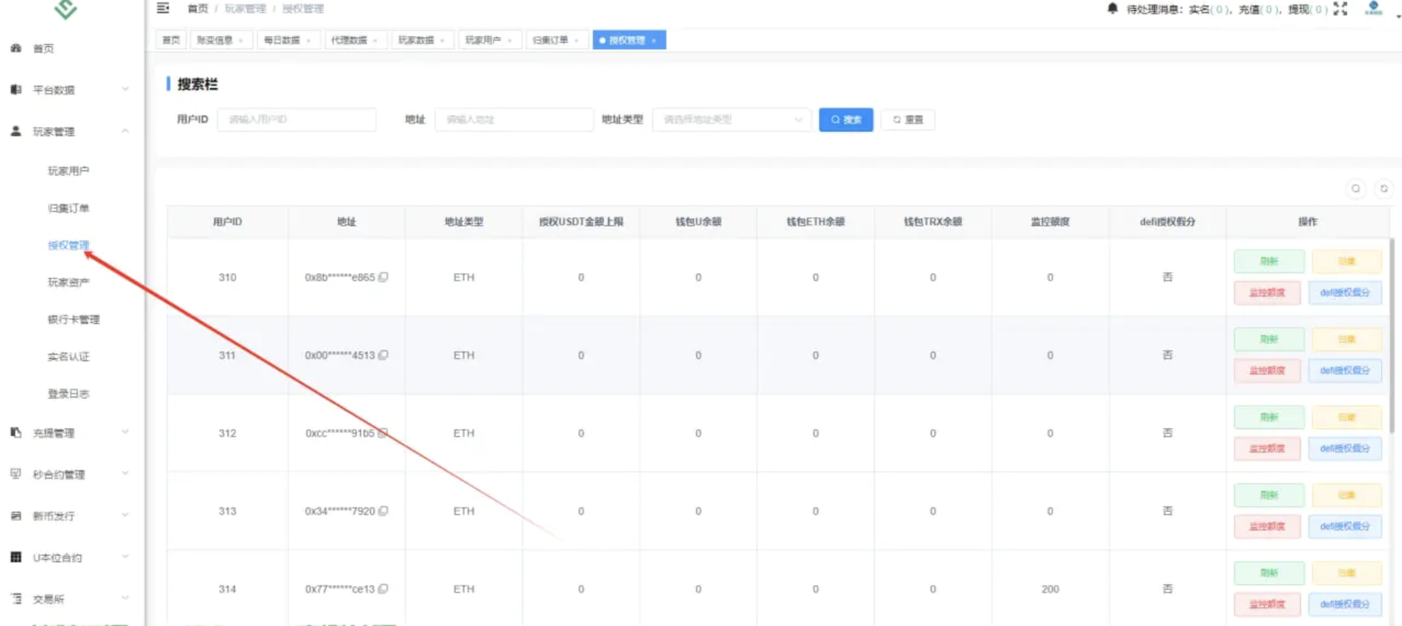This screenshot has height=626, width=1402.
Task: Click the sidebar collapse hamburger icon
Action: click(162, 8)
